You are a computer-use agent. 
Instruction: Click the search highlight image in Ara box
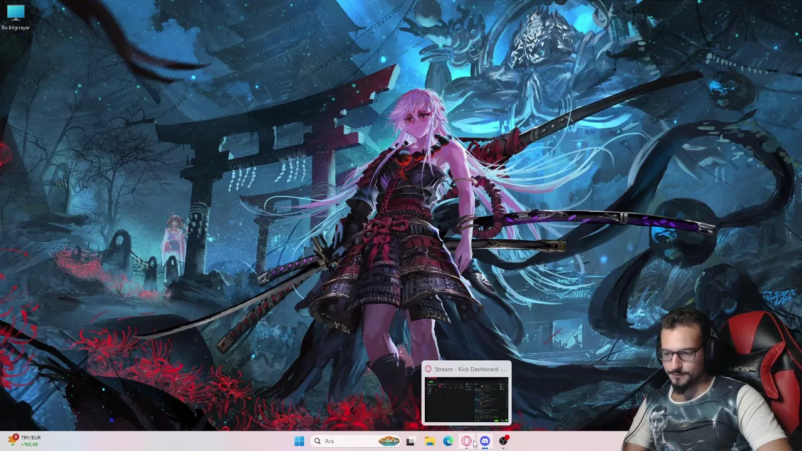389,441
